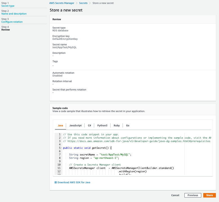Click the Secret that performs rotation label

click(x=69, y=90)
